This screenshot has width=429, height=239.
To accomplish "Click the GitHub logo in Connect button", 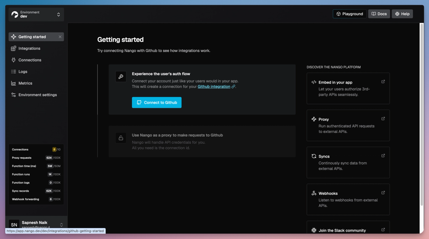I will click(139, 103).
